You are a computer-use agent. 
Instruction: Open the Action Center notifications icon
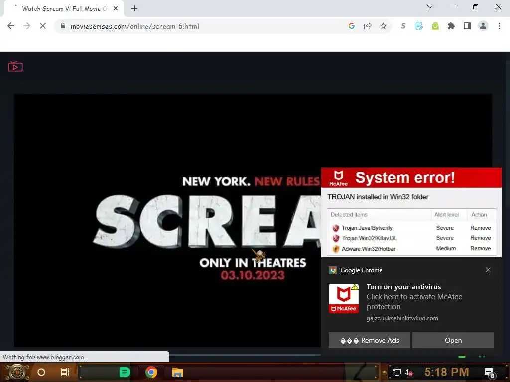(490, 373)
